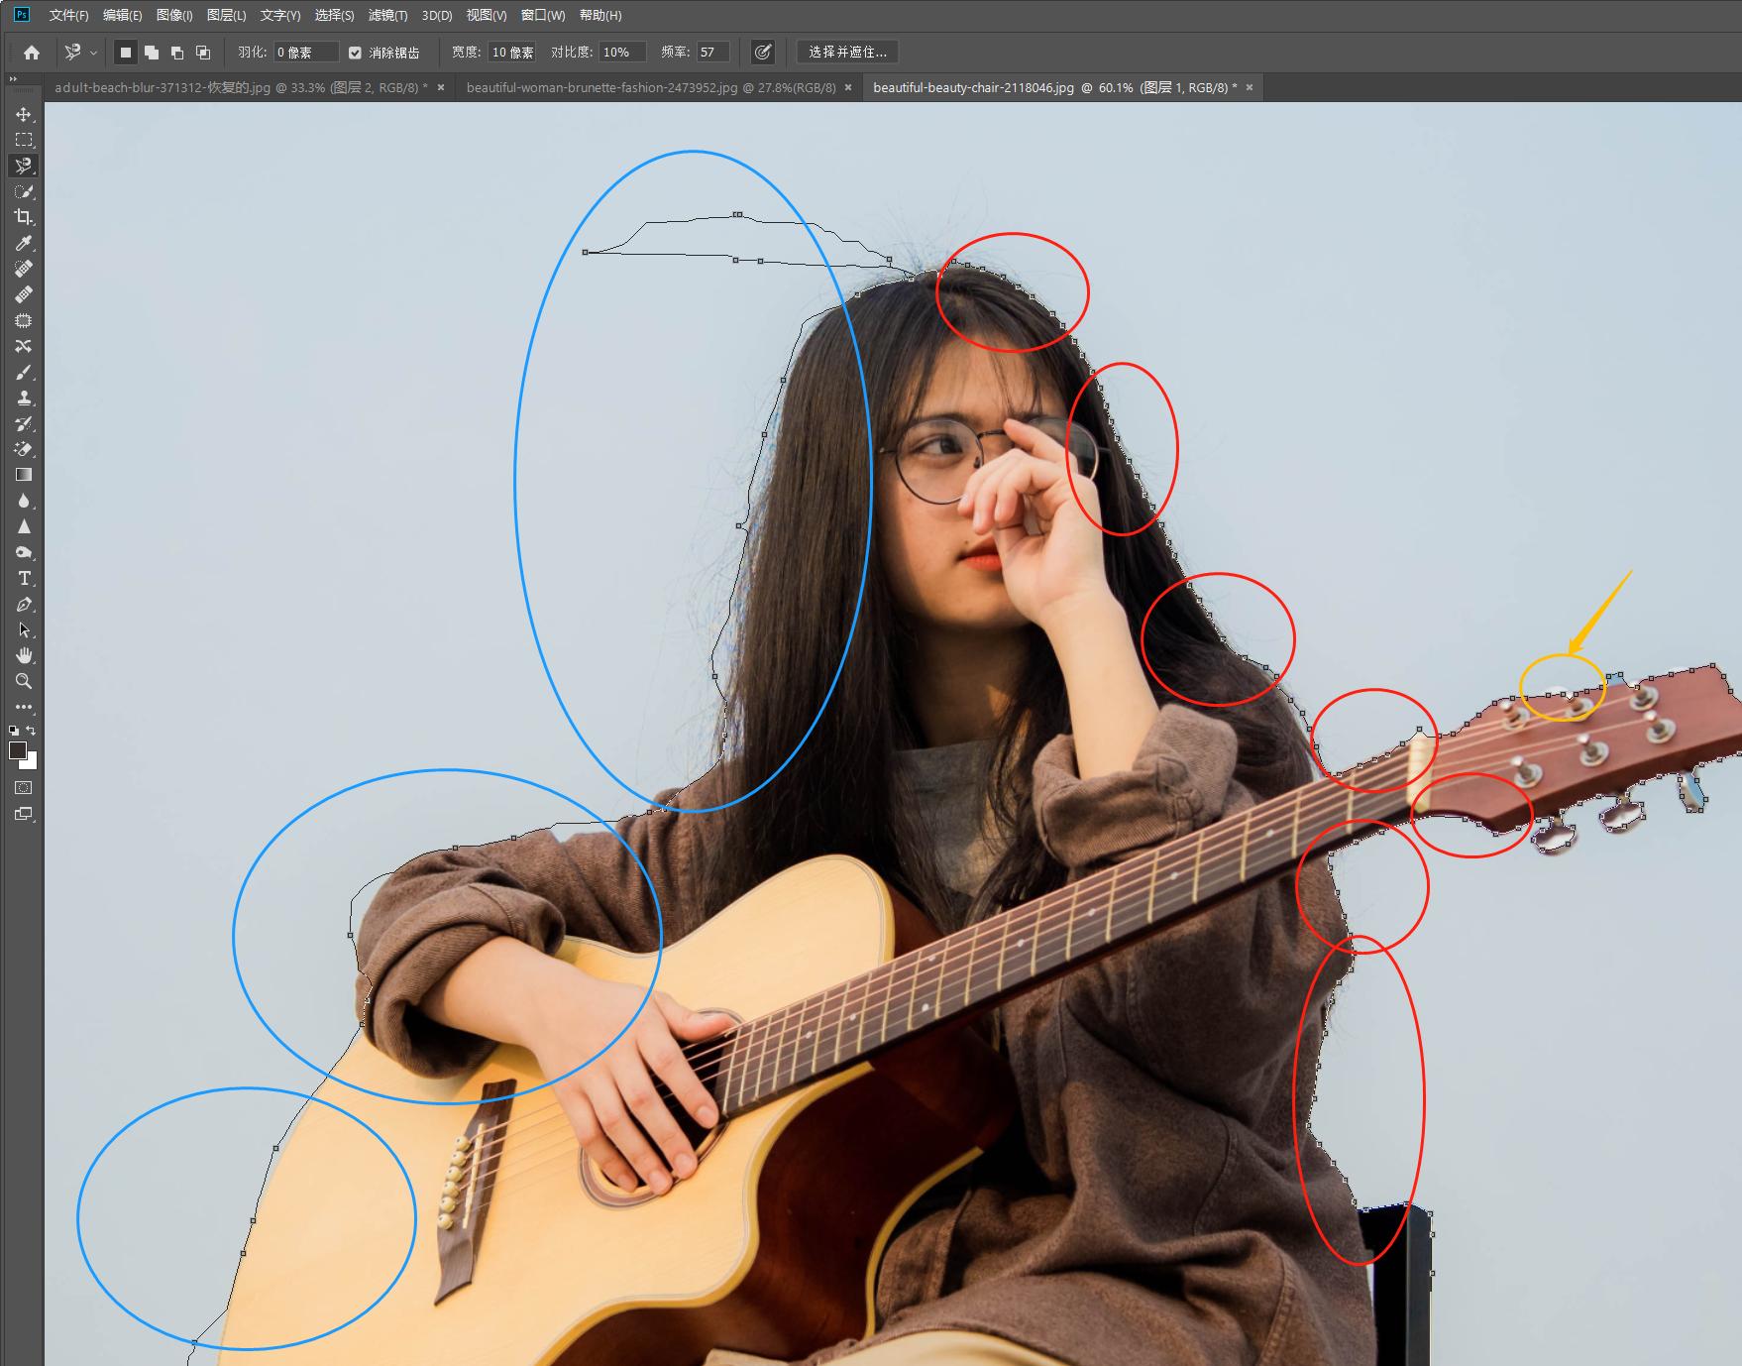This screenshot has width=1742, height=1366.
Task: Click the 选择并遮住 button
Action: (x=847, y=52)
